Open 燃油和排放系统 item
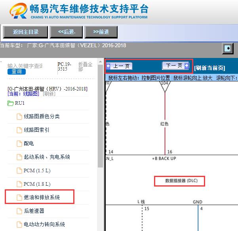 click(42, 198)
